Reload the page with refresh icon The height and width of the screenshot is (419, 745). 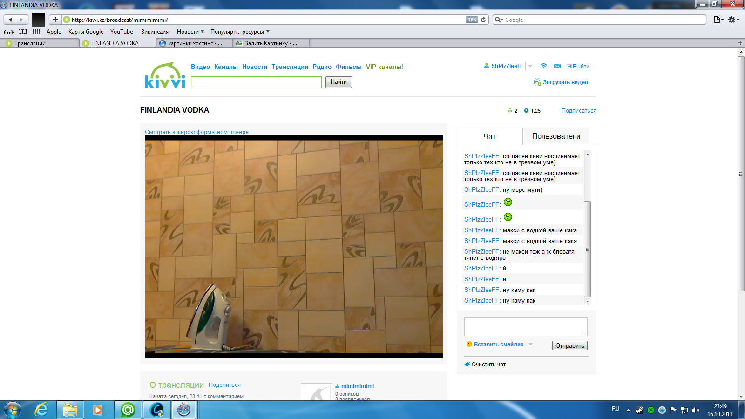[x=483, y=20]
